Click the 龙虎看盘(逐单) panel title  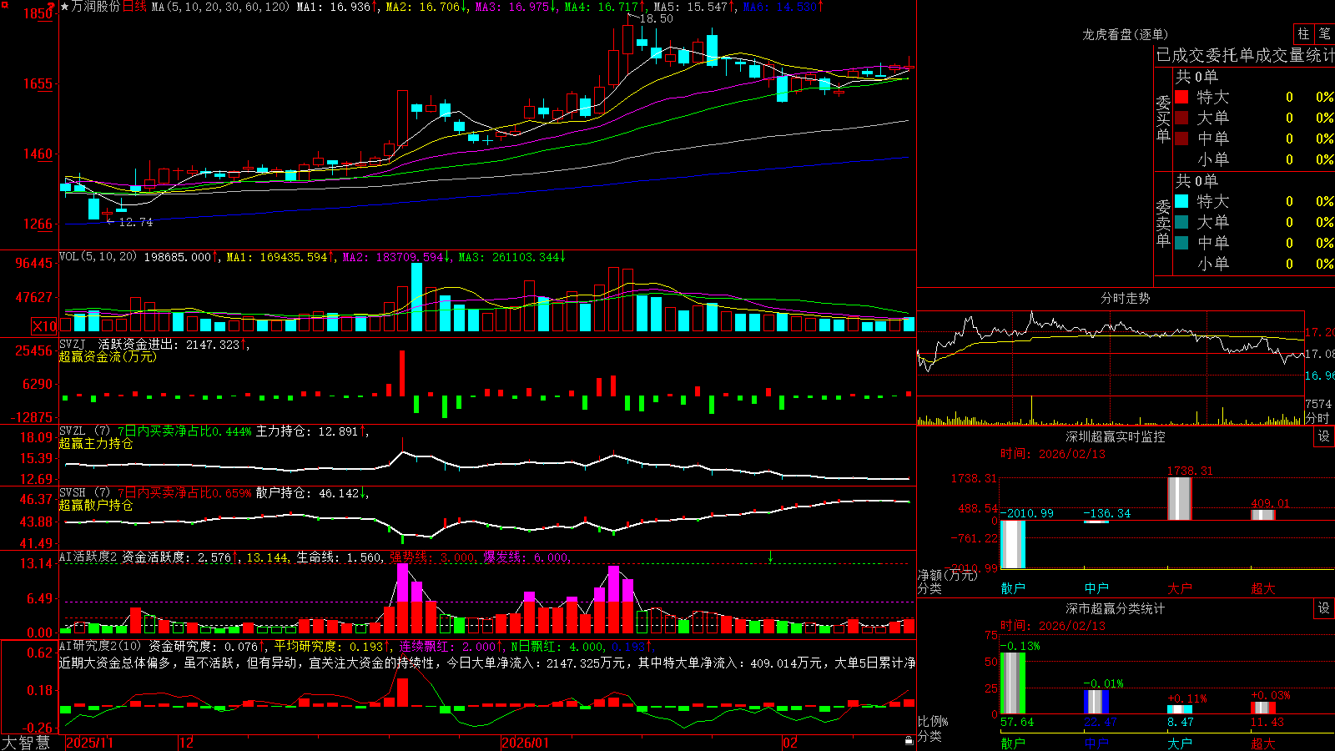click(x=1125, y=34)
